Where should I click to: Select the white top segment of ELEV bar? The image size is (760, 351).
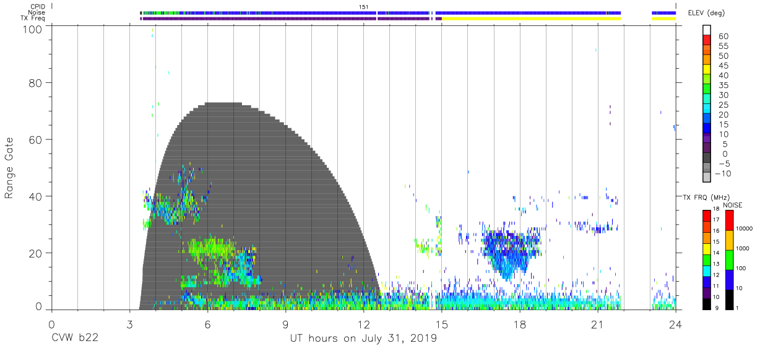click(707, 30)
